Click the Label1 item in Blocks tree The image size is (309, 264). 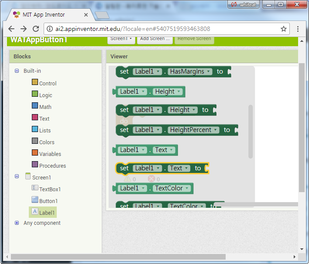[x=43, y=212]
